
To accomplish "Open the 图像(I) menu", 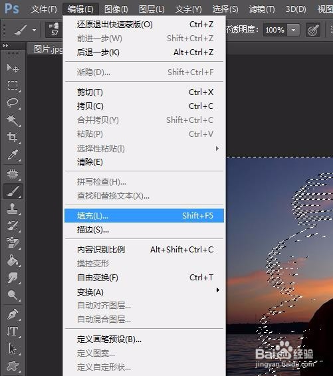I will [x=116, y=9].
